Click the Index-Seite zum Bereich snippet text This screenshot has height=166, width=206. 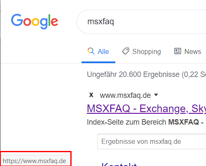127,122
